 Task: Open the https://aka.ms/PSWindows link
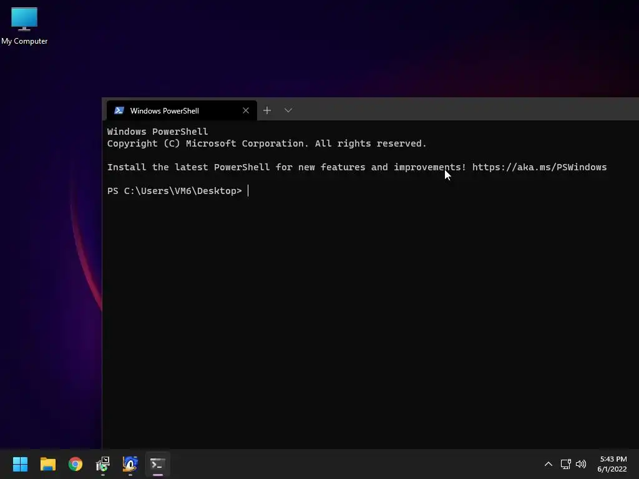(539, 167)
